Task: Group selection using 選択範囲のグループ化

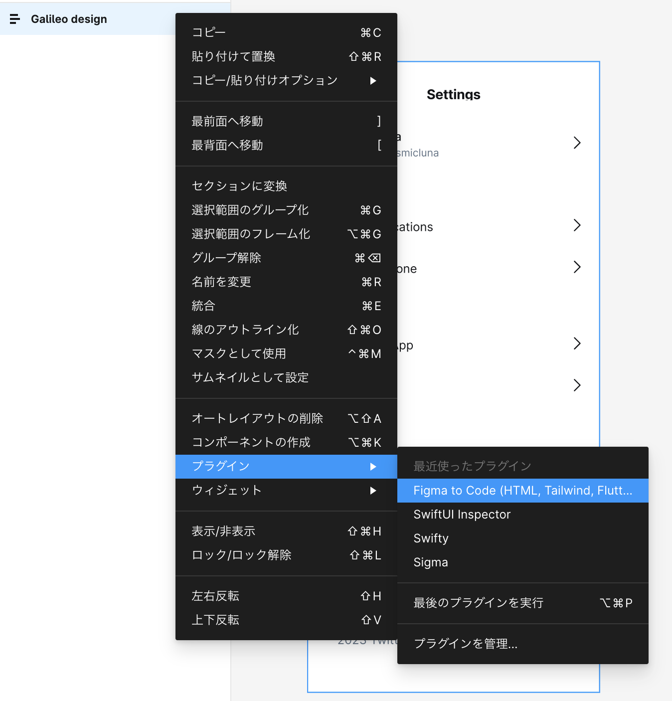Action: click(x=250, y=210)
